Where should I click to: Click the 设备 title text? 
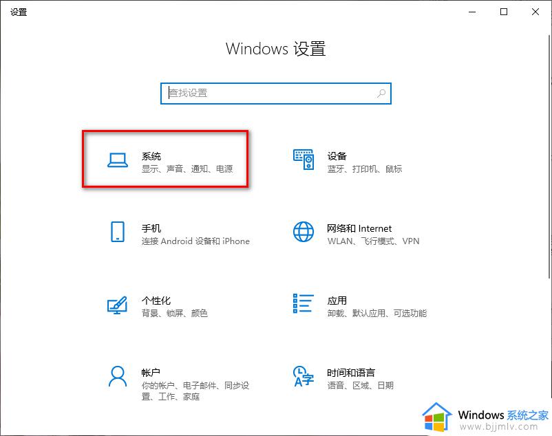pos(337,156)
